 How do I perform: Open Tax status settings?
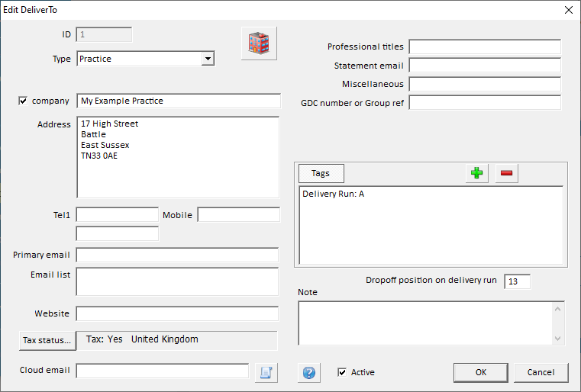[x=47, y=340]
